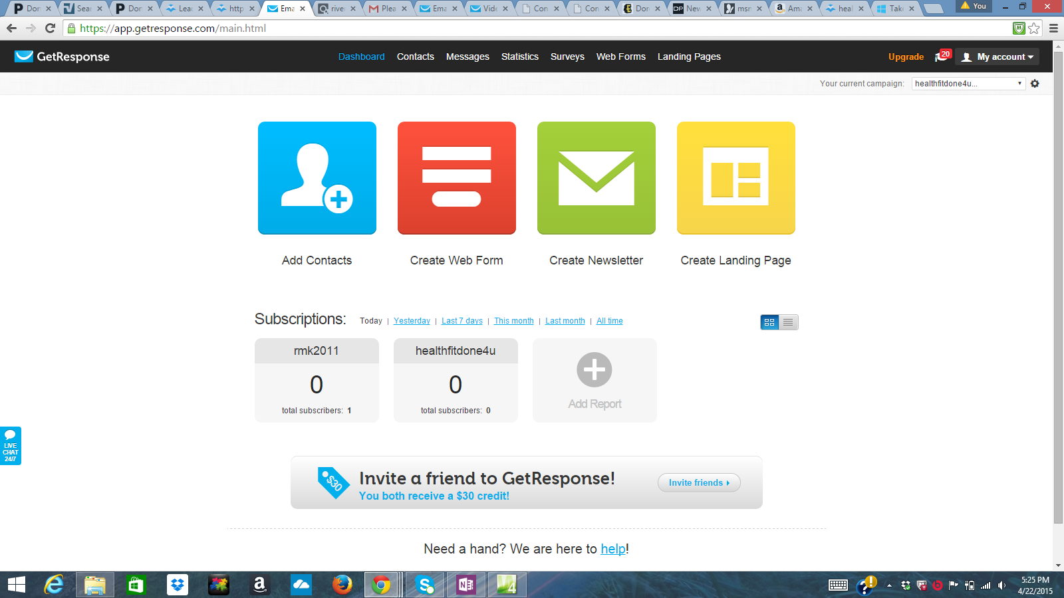Click the page vertical scrollbar
The image size is (1064, 598).
[1058, 288]
